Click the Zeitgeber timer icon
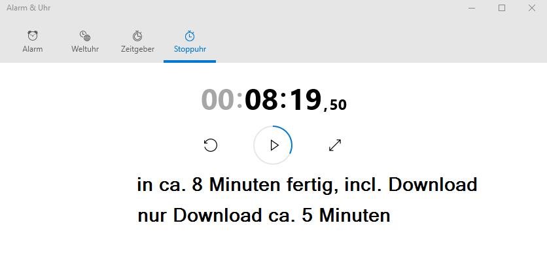Screen dimensions: 547x276 click(137, 35)
